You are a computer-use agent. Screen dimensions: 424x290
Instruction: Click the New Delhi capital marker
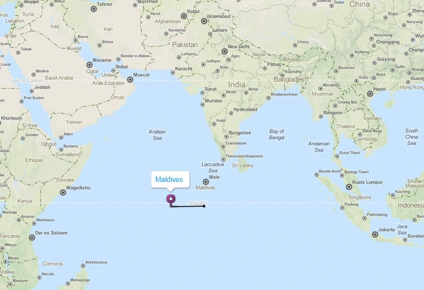point(224,51)
